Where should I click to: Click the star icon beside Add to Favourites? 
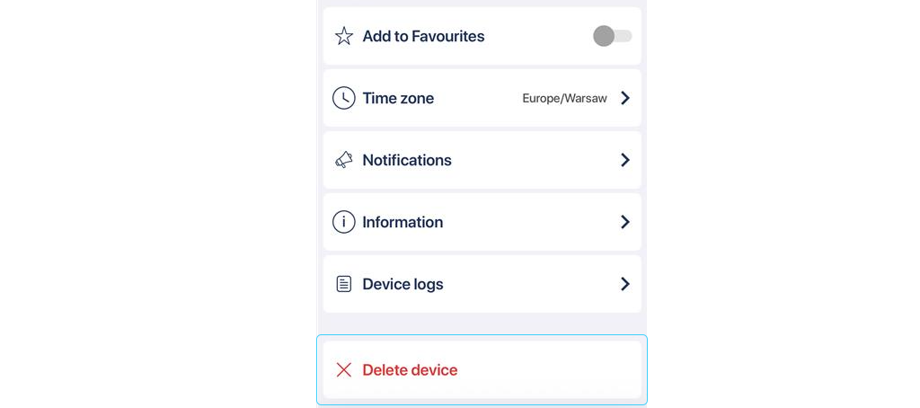(344, 36)
